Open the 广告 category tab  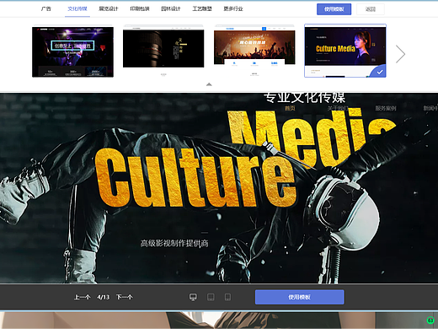pyautogui.click(x=46, y=8)
